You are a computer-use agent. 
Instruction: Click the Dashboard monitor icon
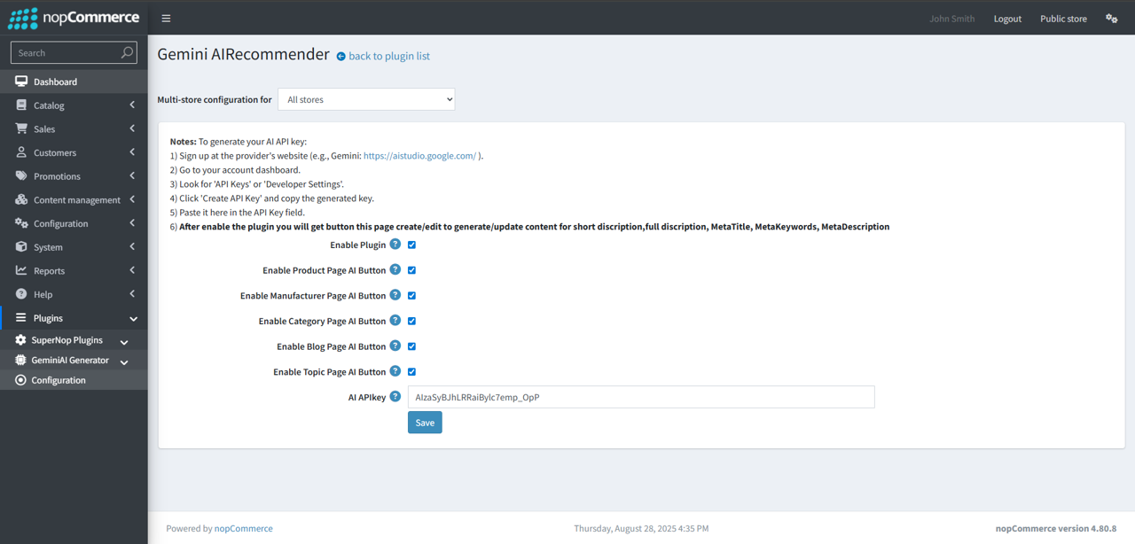point(21,82)
